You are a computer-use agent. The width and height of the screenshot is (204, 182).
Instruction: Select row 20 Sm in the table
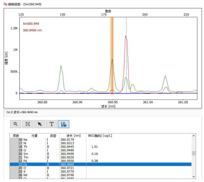click(x=100, y=154)
